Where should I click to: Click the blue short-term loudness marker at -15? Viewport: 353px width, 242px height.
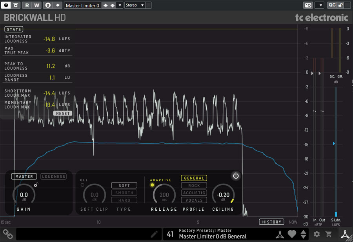[334, 143]
